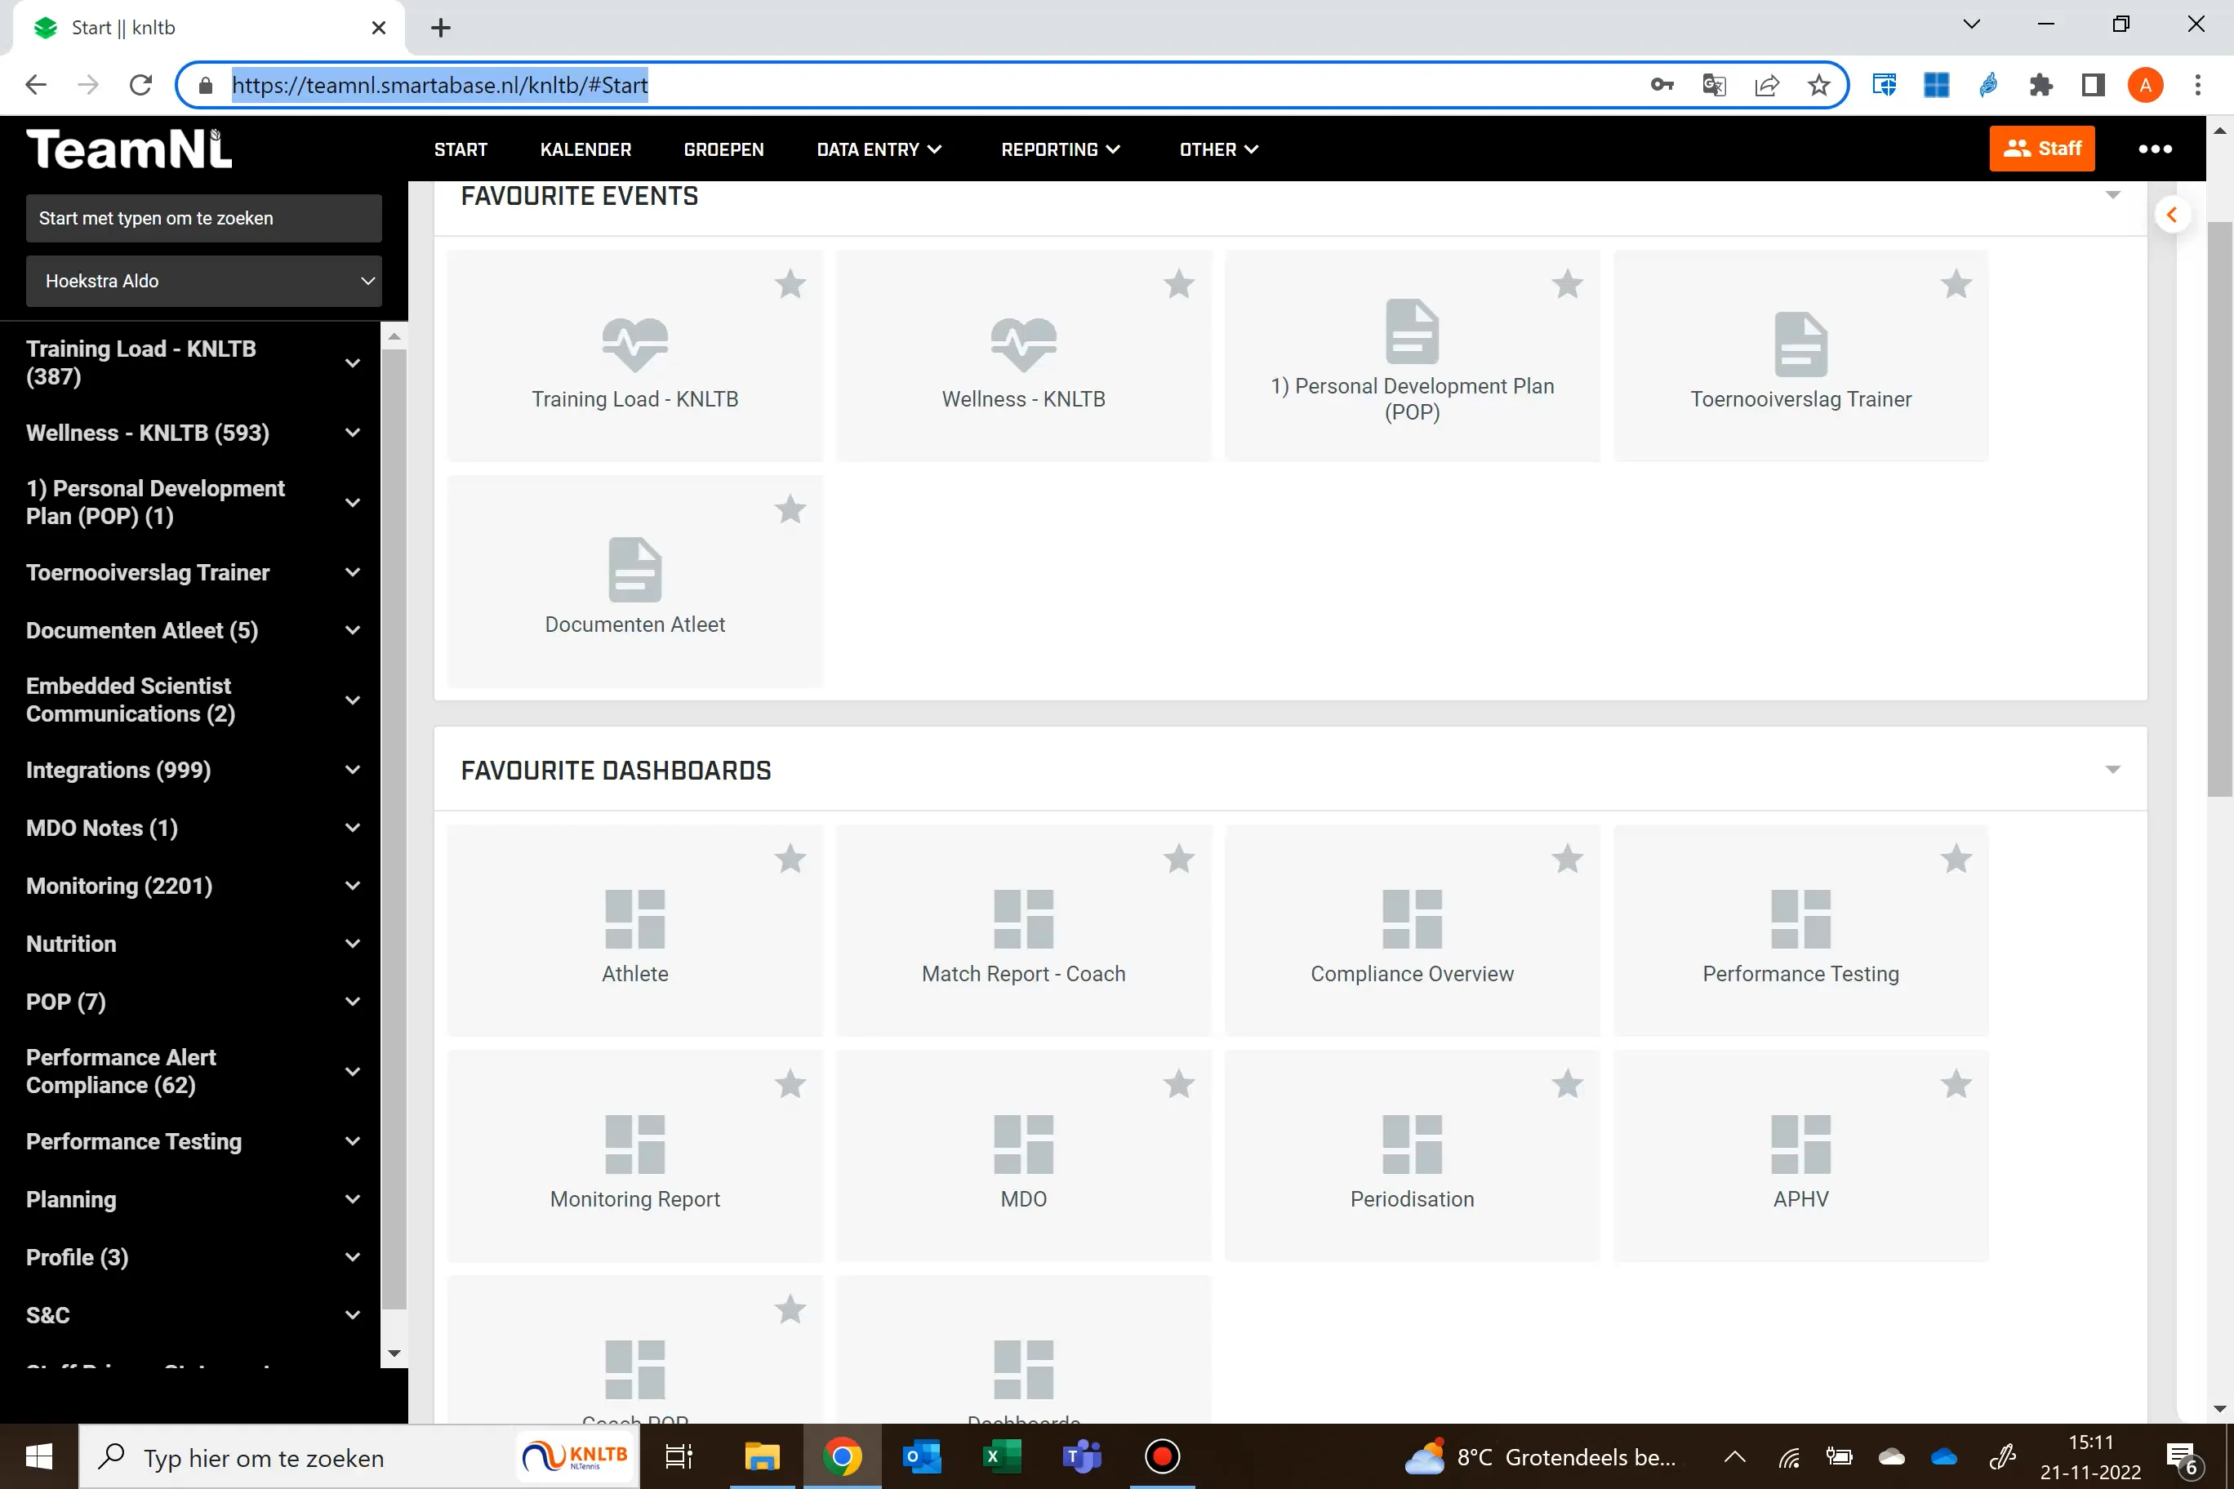Screen dimensions: 2234x1489
Task: Toggle favourite star on Match Report - Coach
Action: tap(1177, 859)
